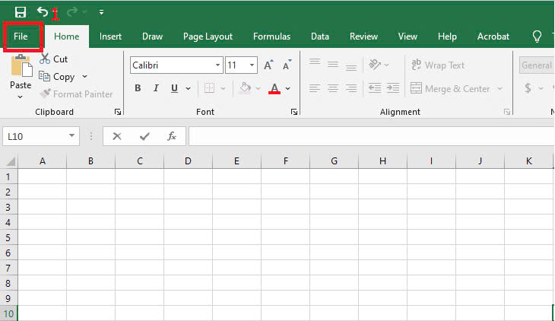Open Insert Function fx button
555x321 pixels.
(172, 136)
